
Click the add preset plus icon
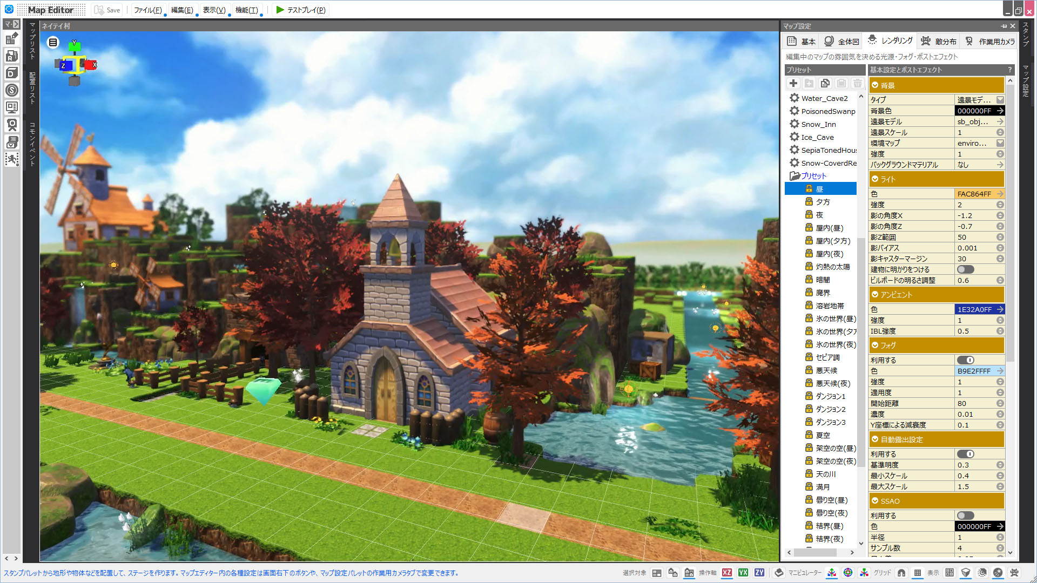click(793, 83)
